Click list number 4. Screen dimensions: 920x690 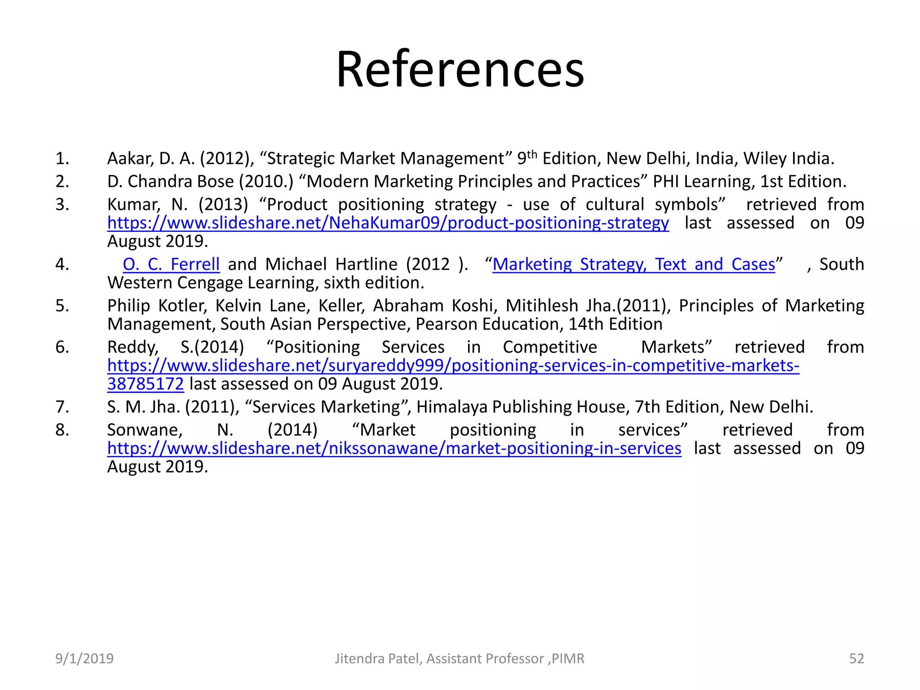[x=62, y=264]
